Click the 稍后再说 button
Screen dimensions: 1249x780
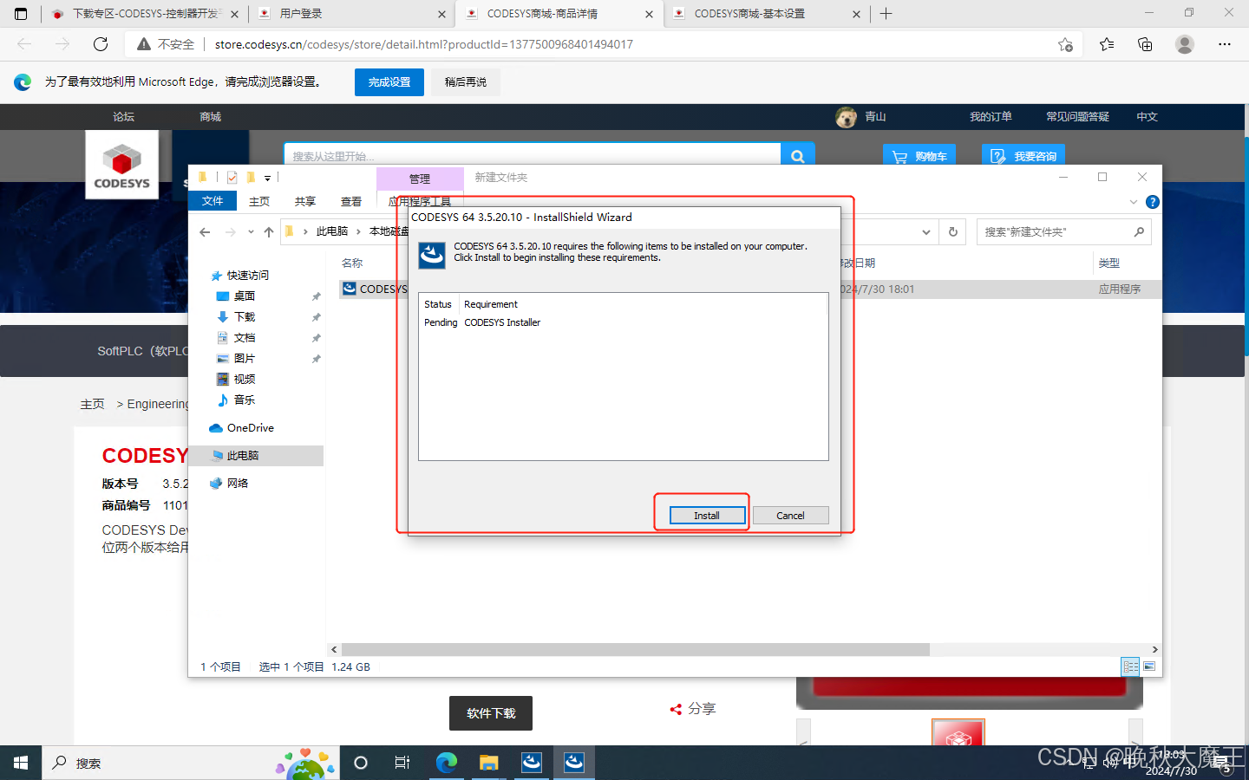click(466, 82)
